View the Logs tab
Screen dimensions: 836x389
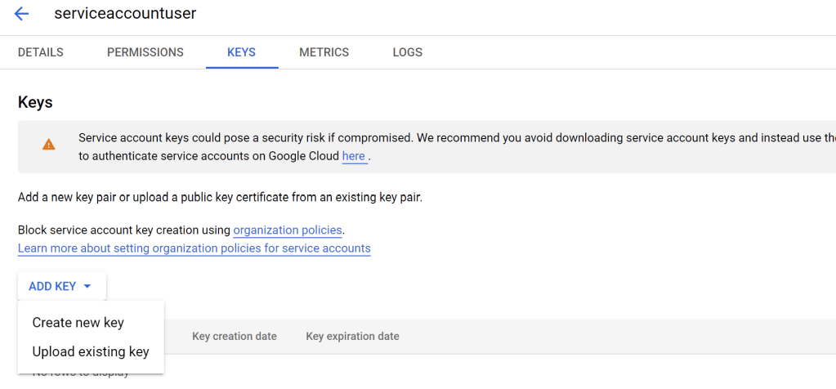click(x=407, y=52)
